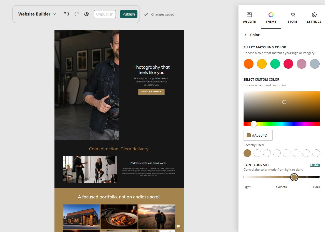
Task: Open the SETTINGS tab
Action: pyautogui.click(x=314, y=18)
